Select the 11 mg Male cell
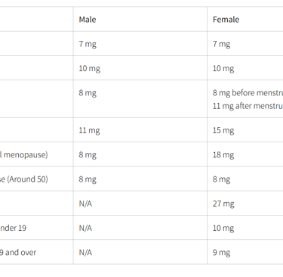The height and width of the screenshot is (277, 283). click(x=89, y=130)
